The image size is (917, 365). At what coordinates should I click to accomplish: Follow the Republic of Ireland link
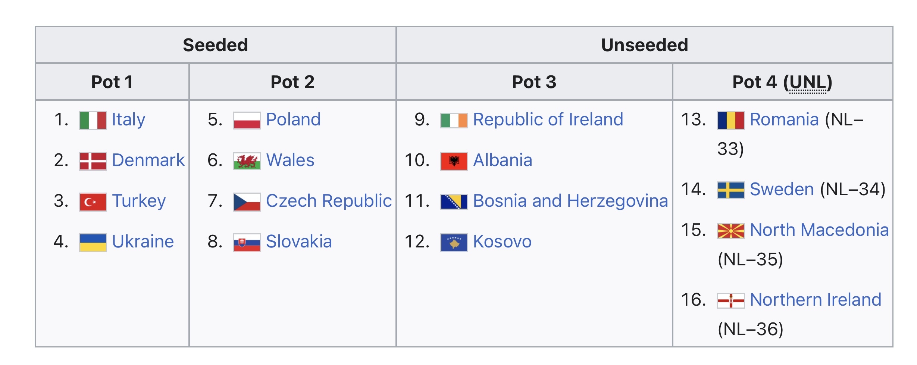548,119
